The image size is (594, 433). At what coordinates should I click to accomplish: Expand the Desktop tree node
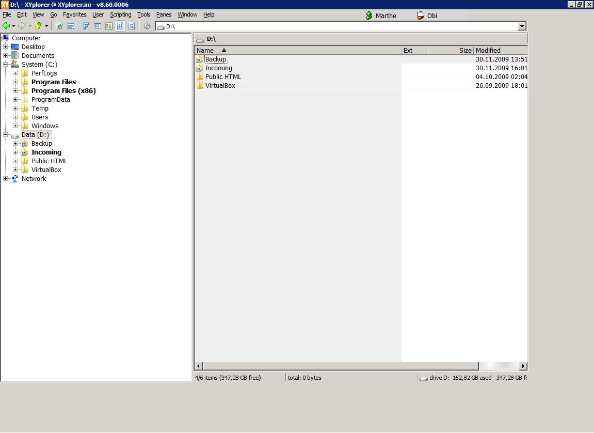5,47
